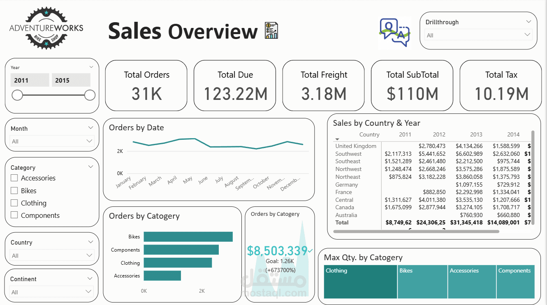Open the Country All dropdown
The image size is (547, 305).
[x=52, y=255]
